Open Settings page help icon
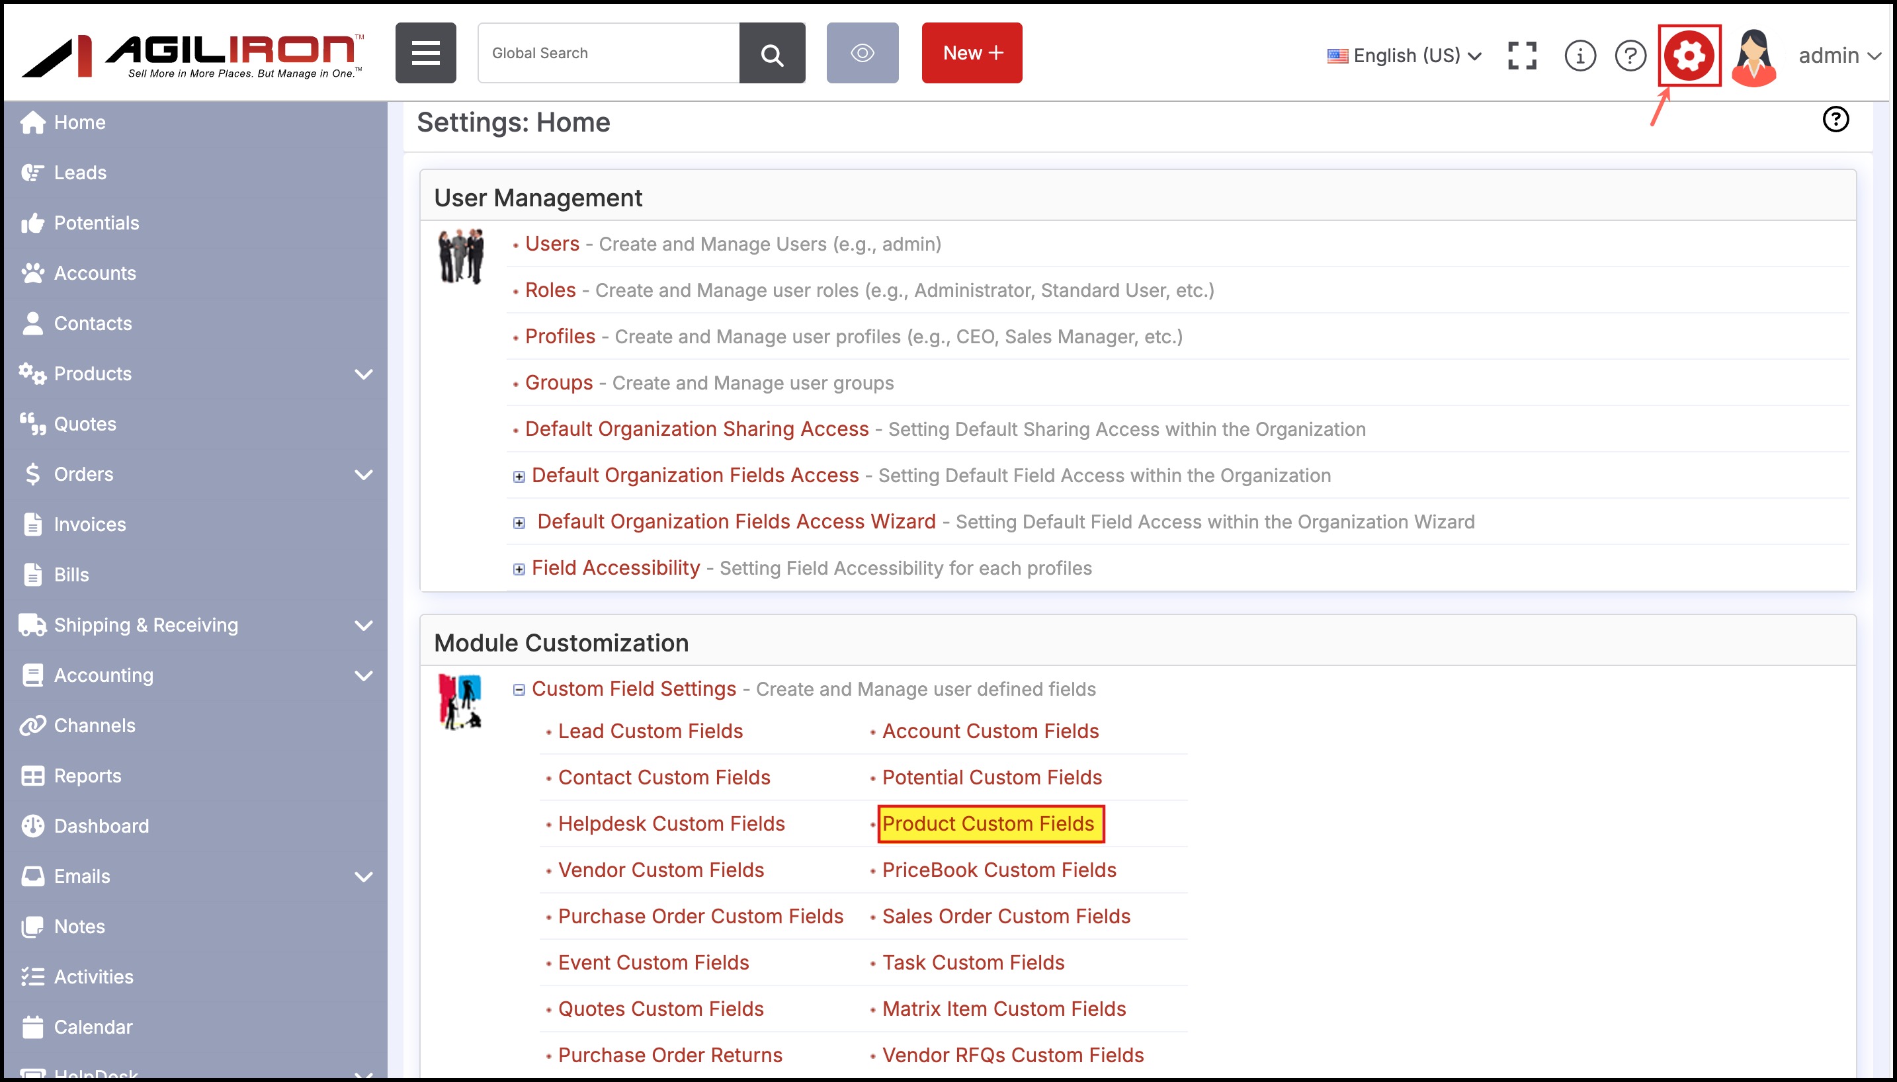This screenshot has width=1897, height=1082. pos(1835,120)
